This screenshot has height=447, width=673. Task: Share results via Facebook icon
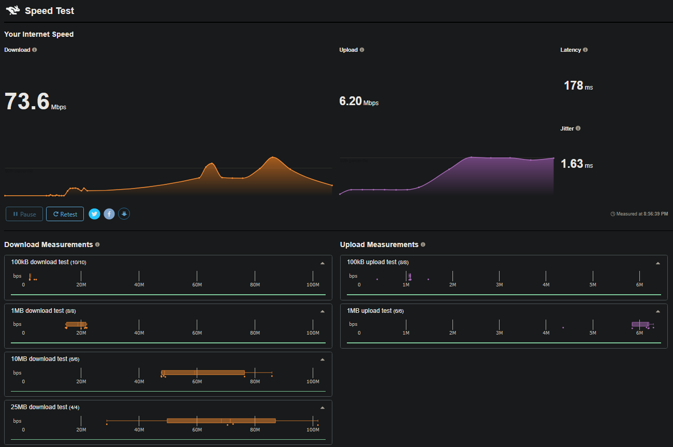pos(109,214)
